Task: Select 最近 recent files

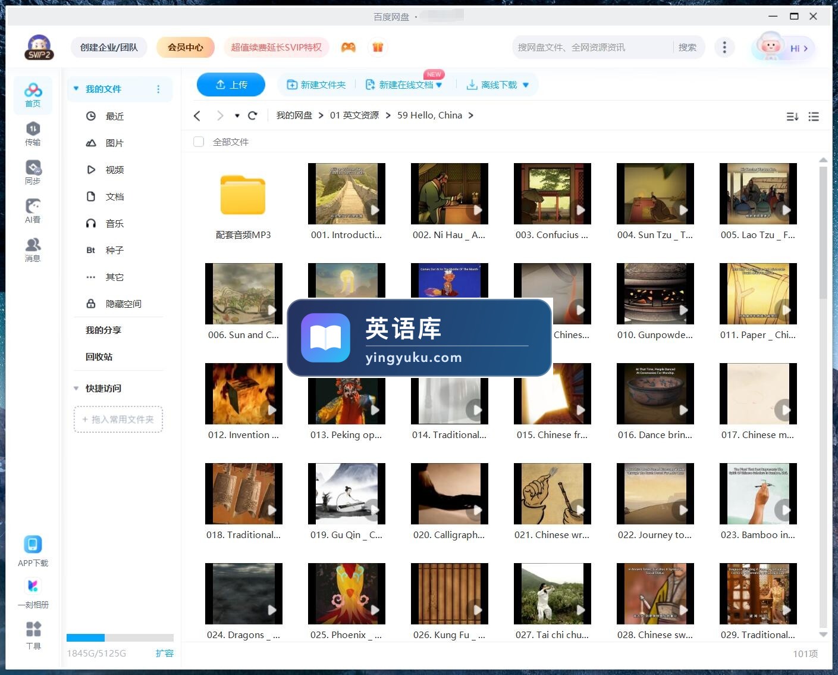Action: point(114,116)
